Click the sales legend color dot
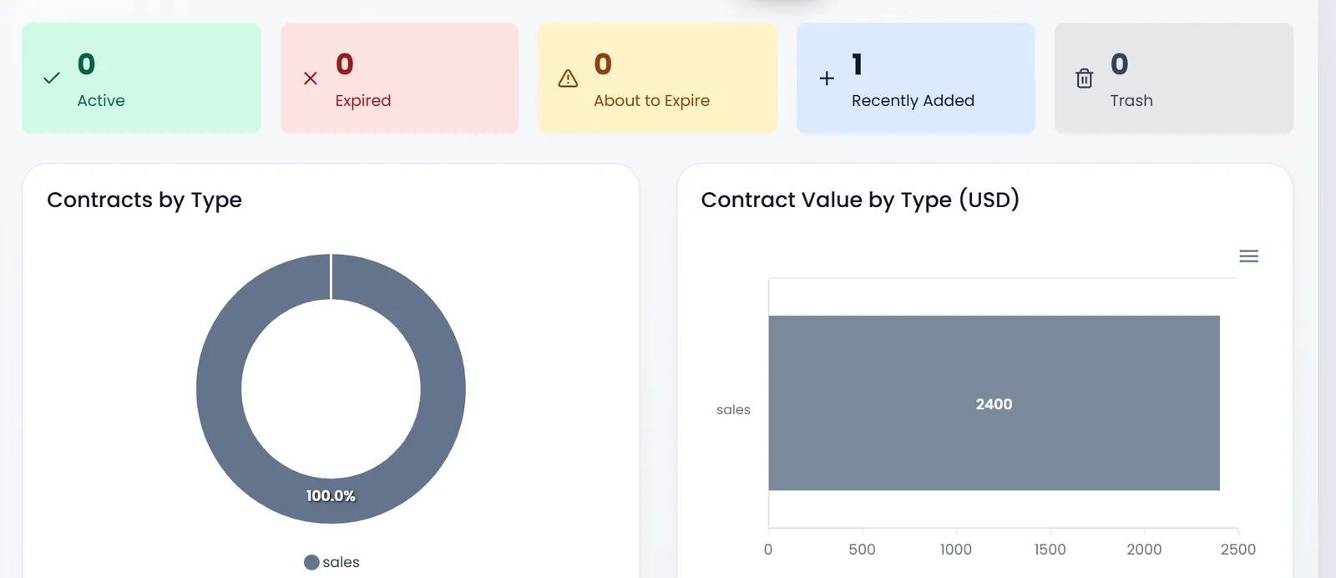The width and height of the screenshot is (1336, 578). [x=311, y=562]
